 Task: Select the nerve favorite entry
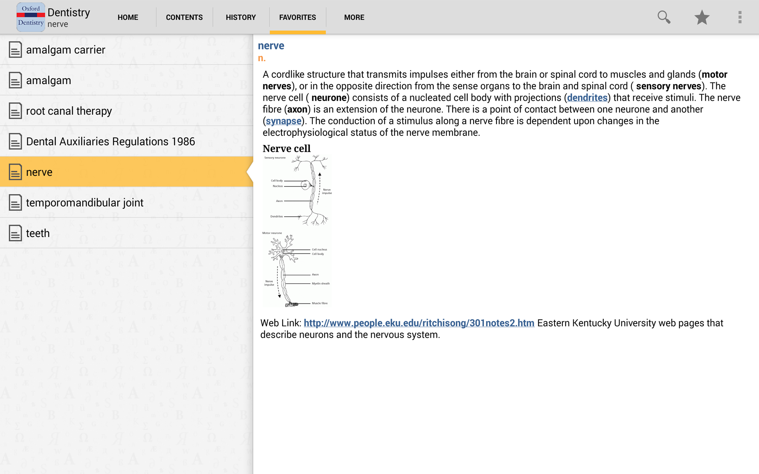click(126, 172)
